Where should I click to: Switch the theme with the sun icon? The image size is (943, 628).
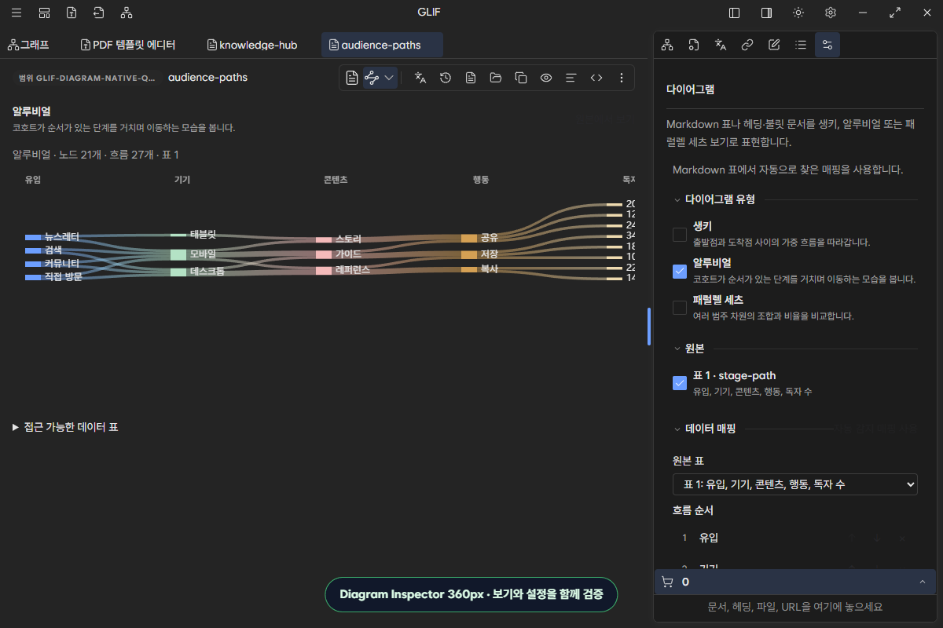(798, 13)
